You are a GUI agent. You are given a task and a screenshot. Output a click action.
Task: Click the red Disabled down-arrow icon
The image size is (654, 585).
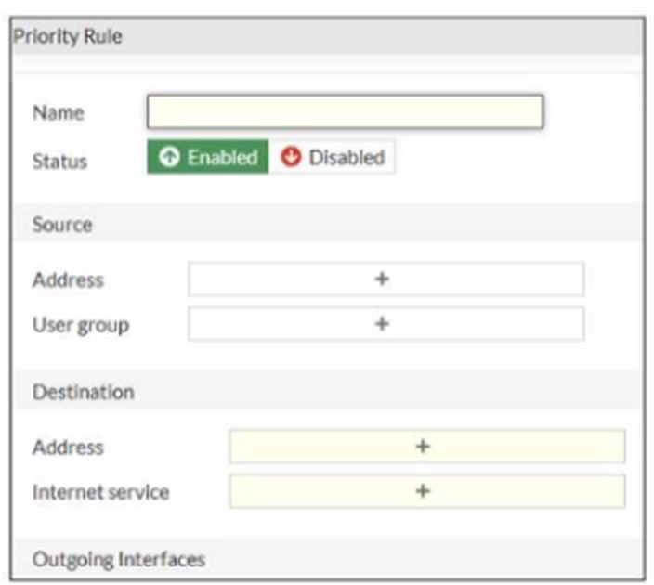[x=291, y=157]
